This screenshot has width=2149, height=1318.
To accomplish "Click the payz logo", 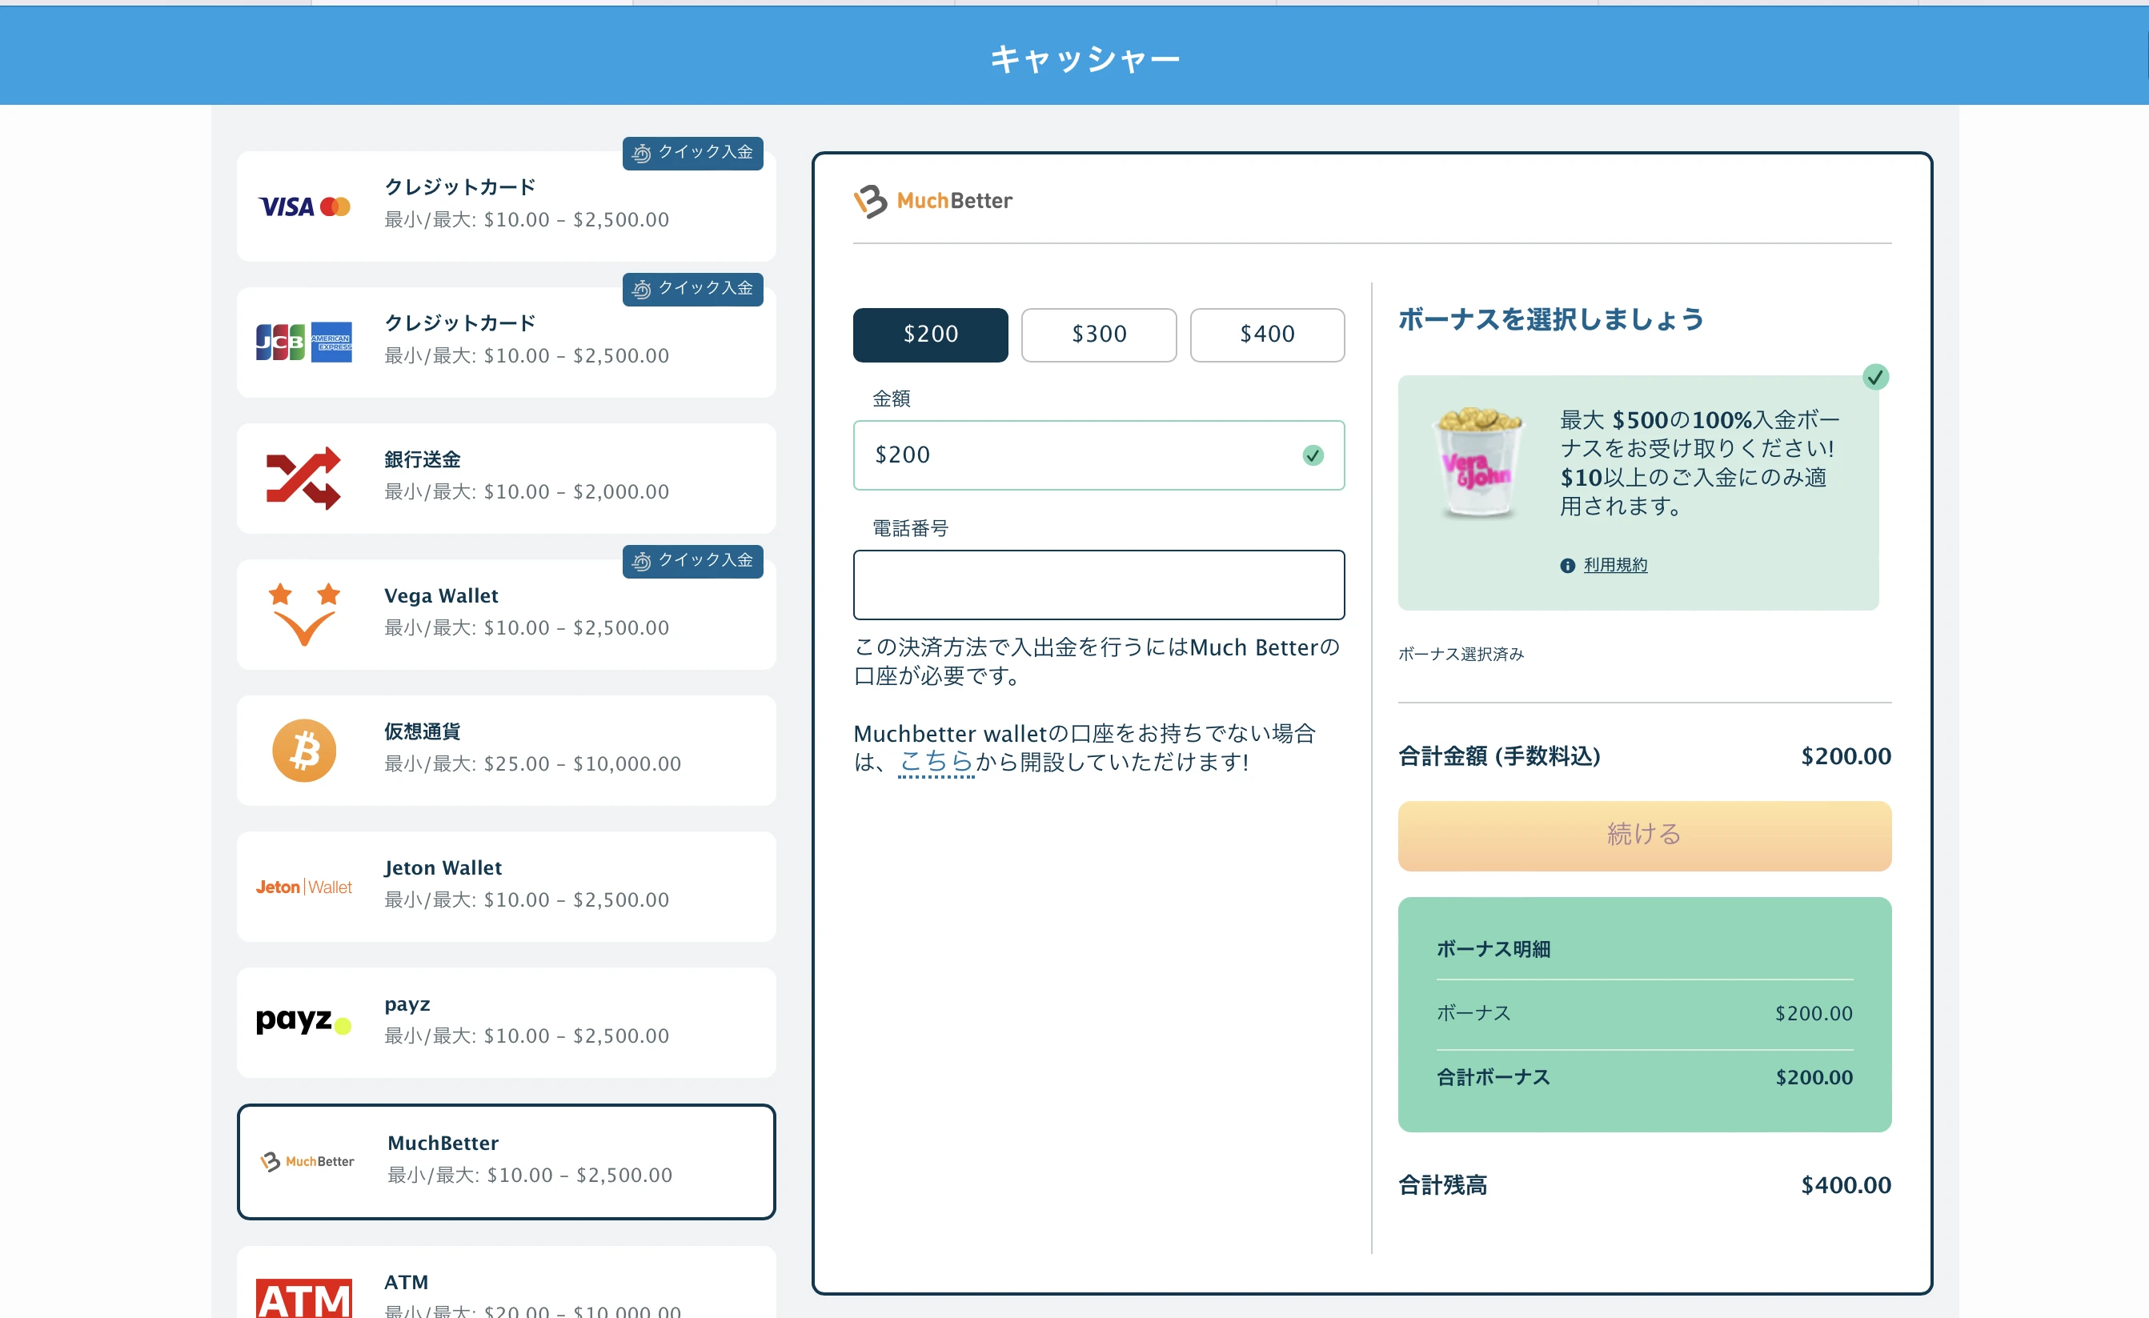I will (303, 1021).
